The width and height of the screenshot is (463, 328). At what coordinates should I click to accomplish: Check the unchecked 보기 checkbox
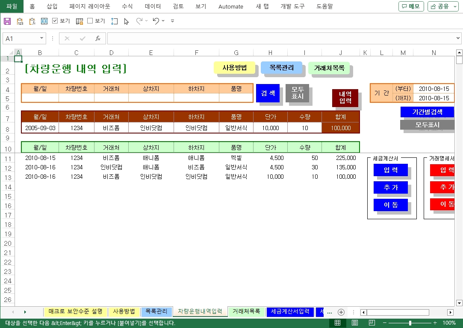pyautogui.click(x=90, y=21)
